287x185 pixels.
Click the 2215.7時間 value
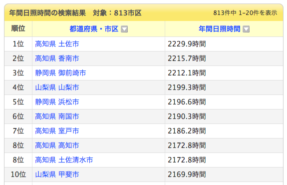tap(187, 58)
